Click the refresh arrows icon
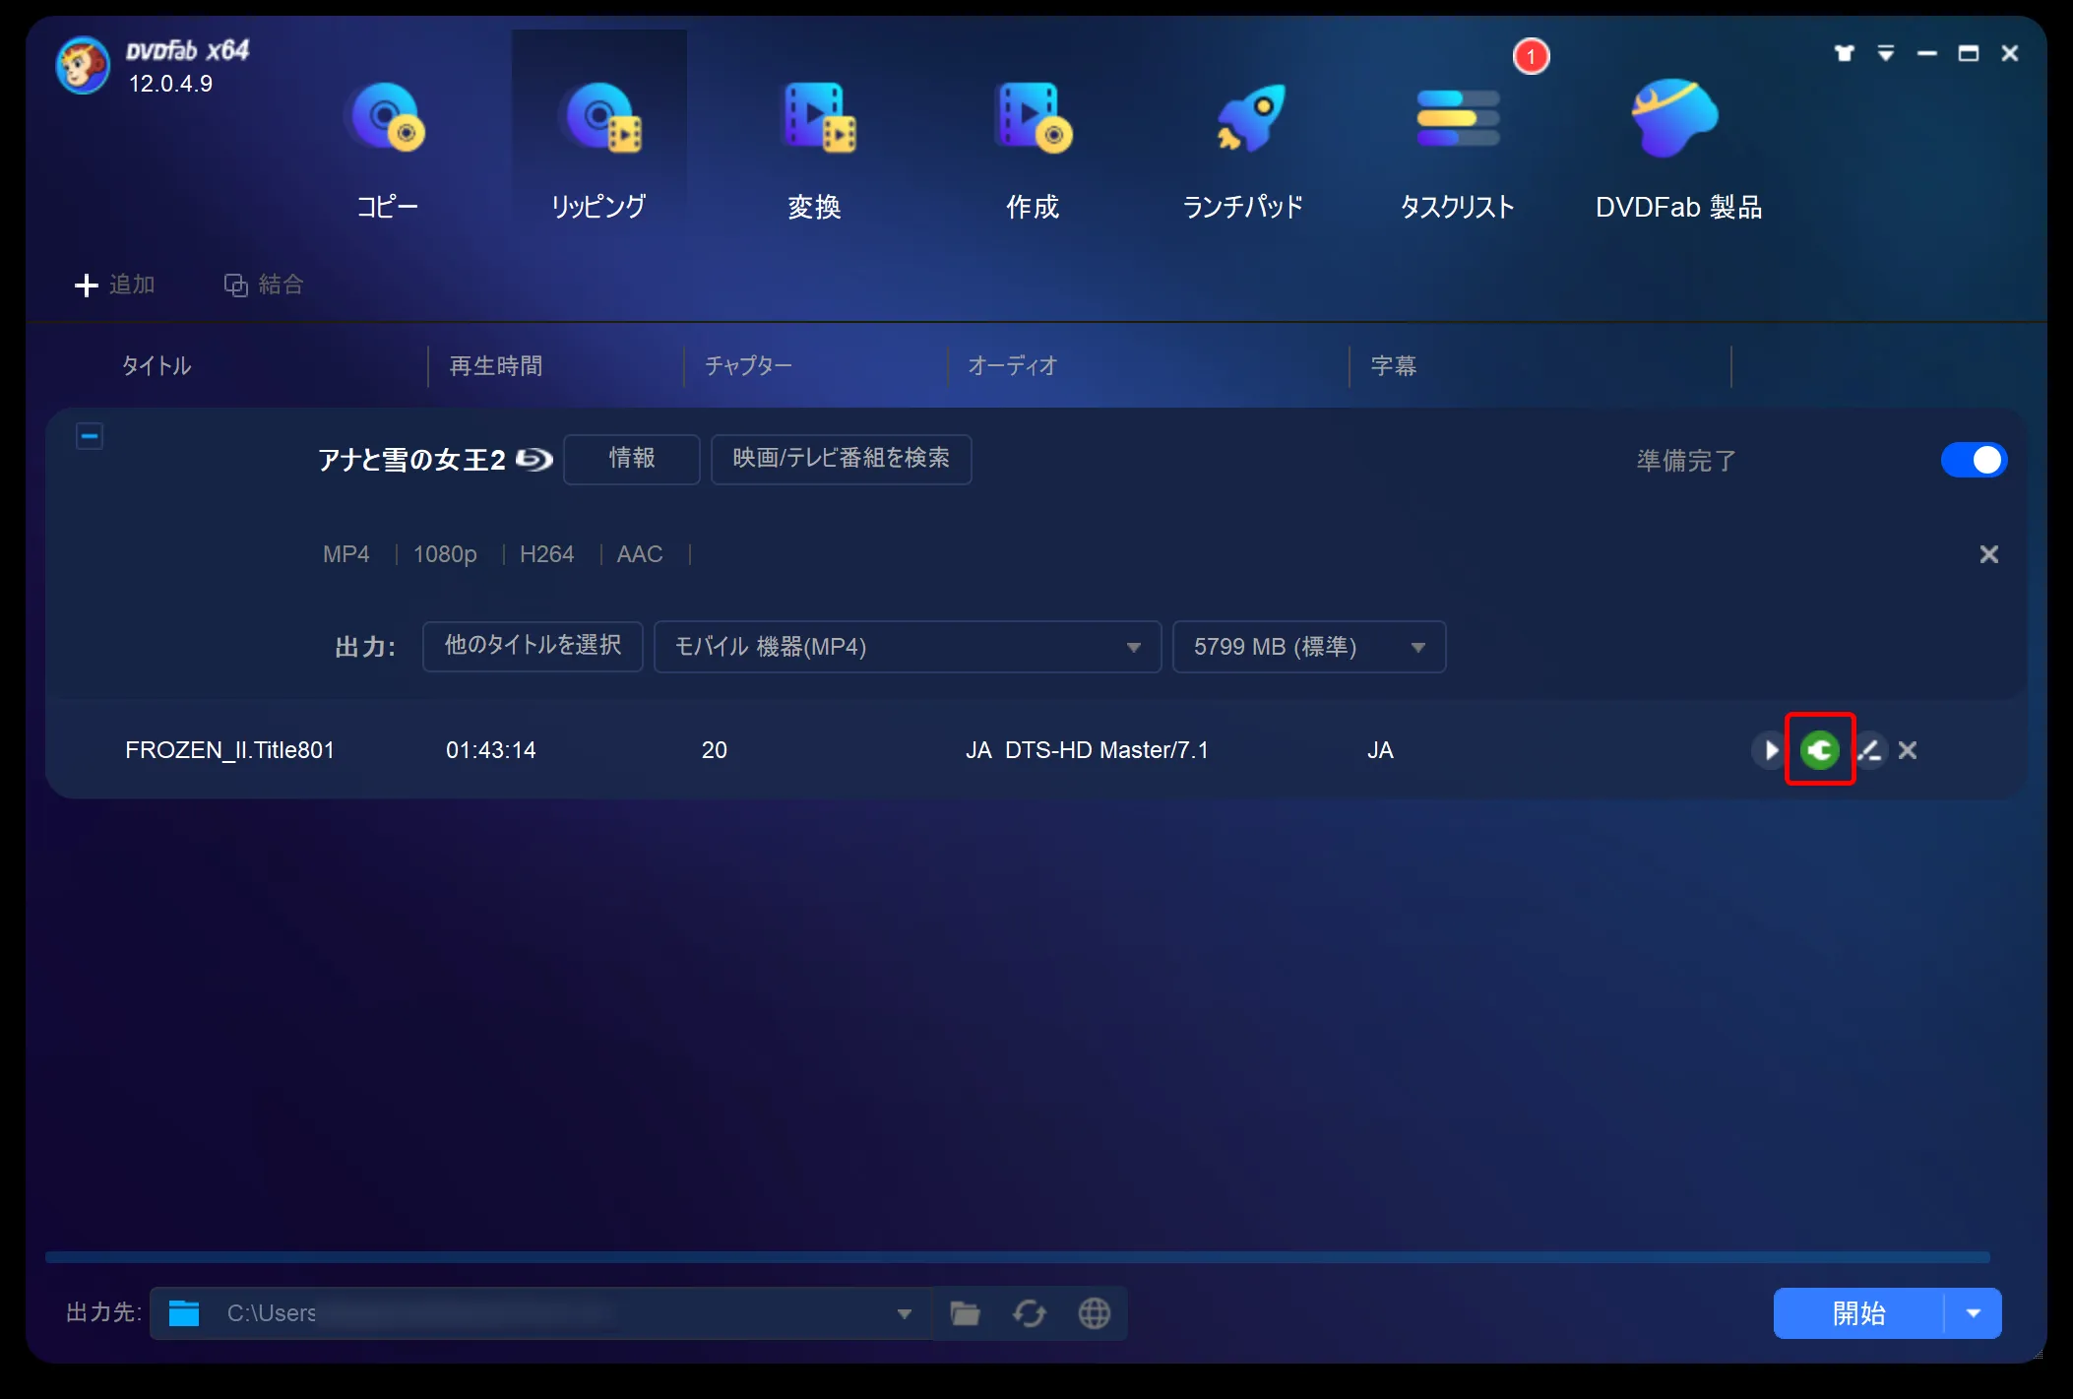Viewport: 2073px width, 1399px height. [1030, 1313]
